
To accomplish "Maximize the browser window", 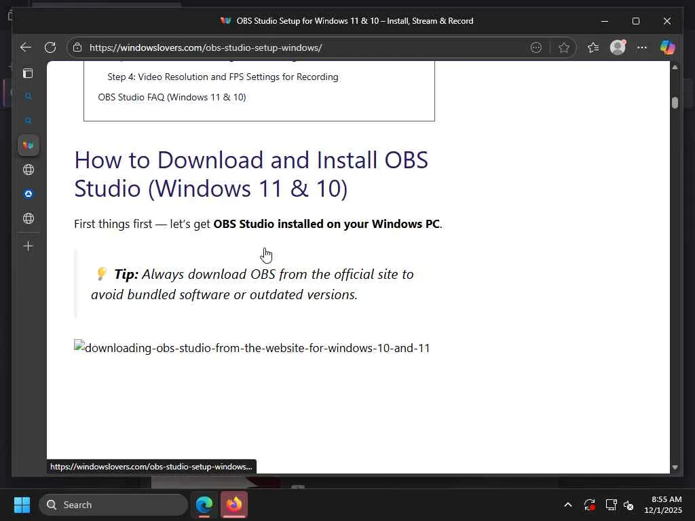I will (635, 21).
